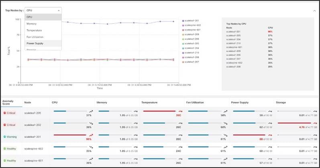The width and height of the screenshot is (320, 168).
Task: Toggle scaleleaf-207 legend entry
Action: click(x=190, y=62)
